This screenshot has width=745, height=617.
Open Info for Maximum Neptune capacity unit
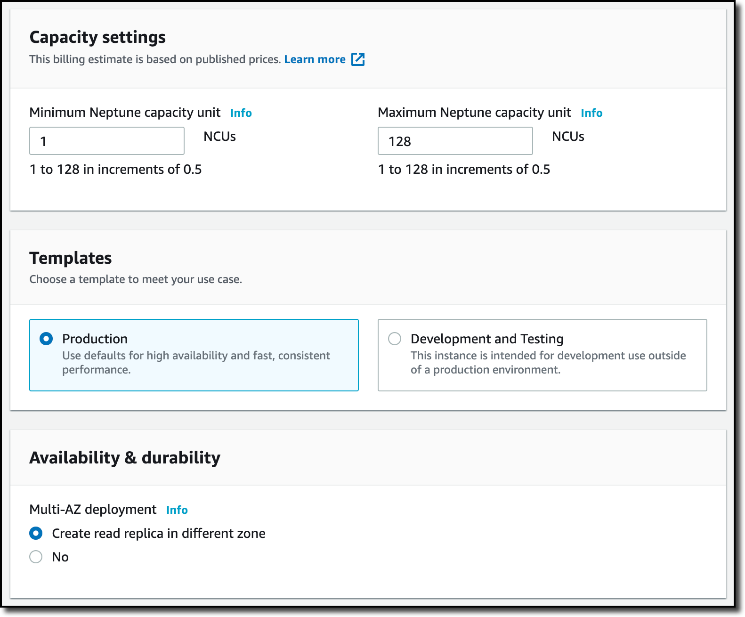point(591,113)
